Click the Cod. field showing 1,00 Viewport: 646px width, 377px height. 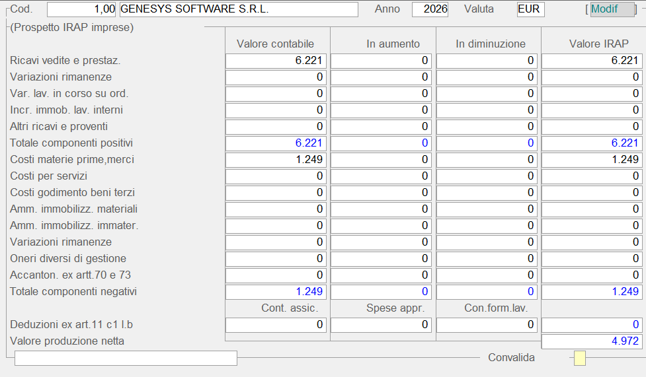click(82, 9)
